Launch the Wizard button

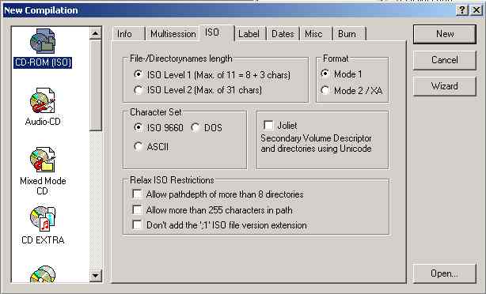point(445,86)
